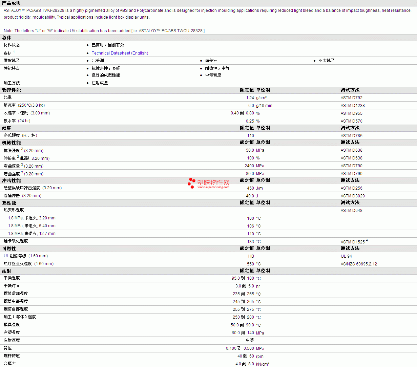Click the '弯曲强度' property label
The height and width of the screenshot is (367, 417).
coord(12,174)
